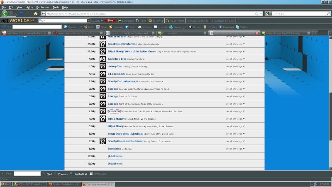This screenshot has height=187, width=332.
Task: Click the Y7 rating icon for Johnny Test
Action: [103, 66]
